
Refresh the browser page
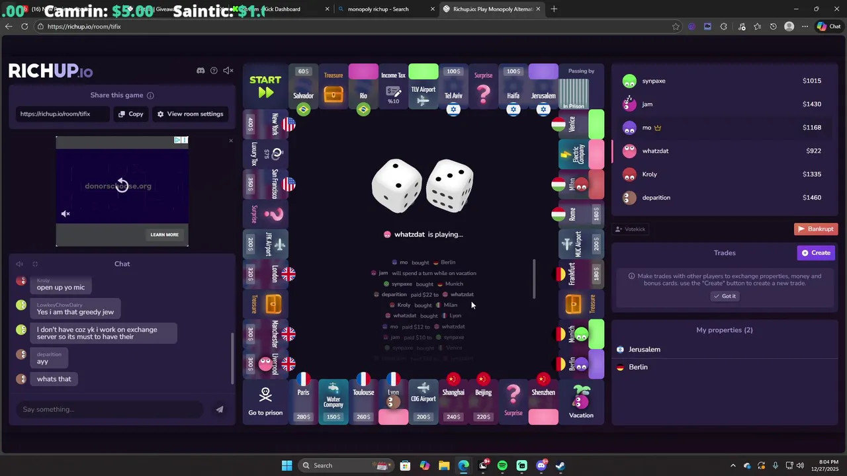point(24,26)
